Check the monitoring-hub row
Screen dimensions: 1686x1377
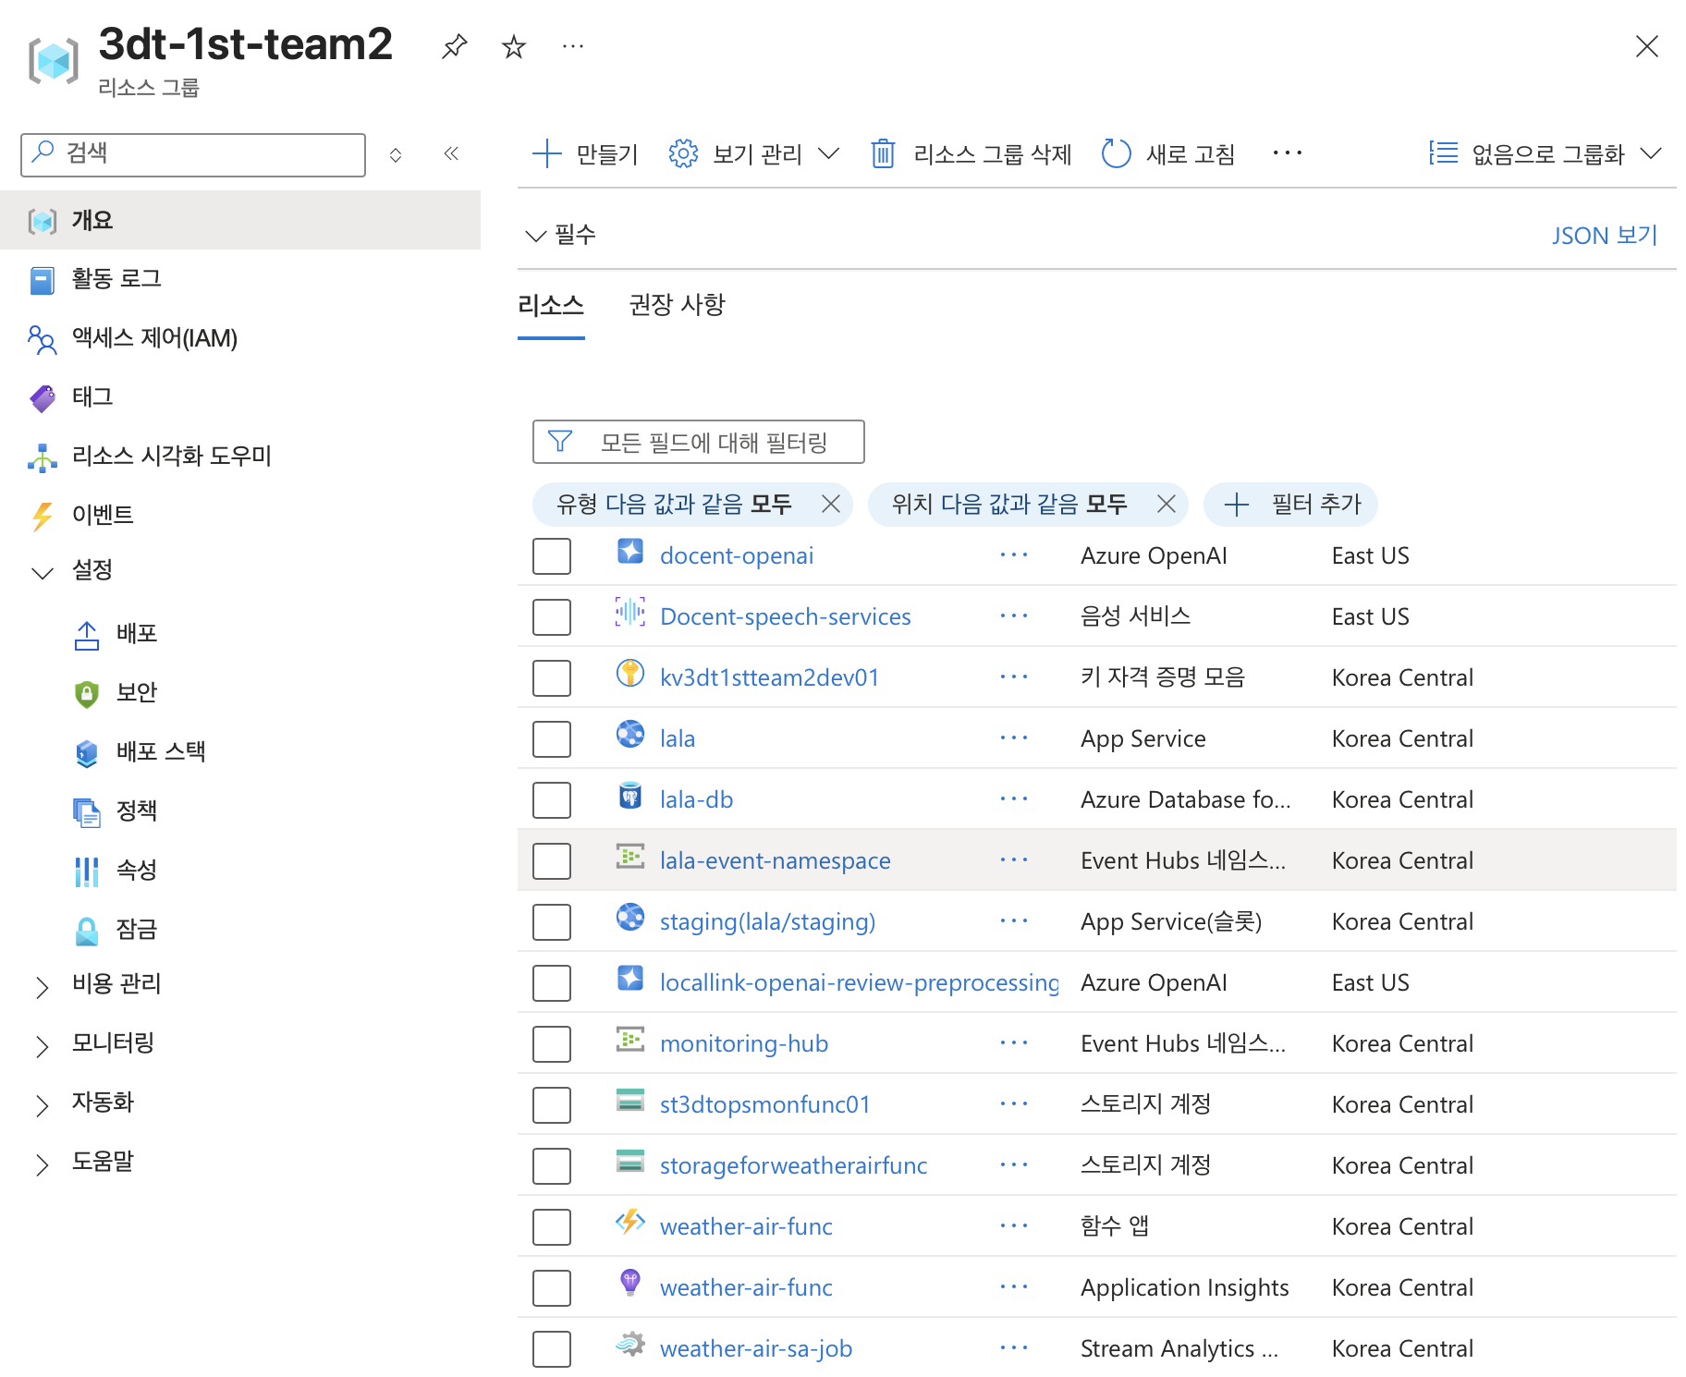[x=552, y=1044]
